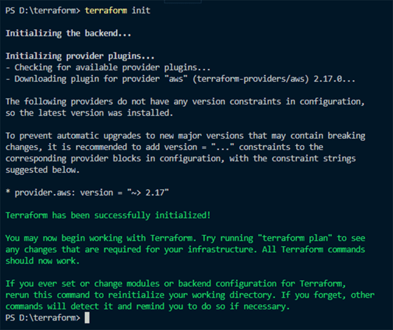Click the bottom "PS D:\terraform>" prompt

(x=42, y=318)
